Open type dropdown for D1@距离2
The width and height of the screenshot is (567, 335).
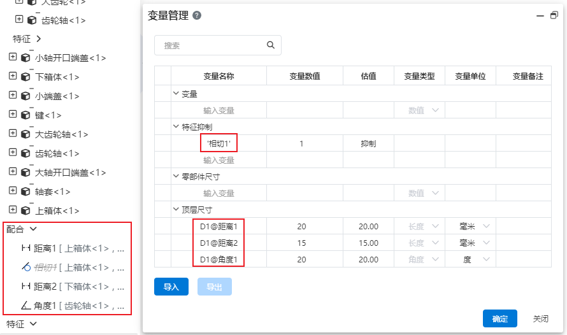click(436, 243)
